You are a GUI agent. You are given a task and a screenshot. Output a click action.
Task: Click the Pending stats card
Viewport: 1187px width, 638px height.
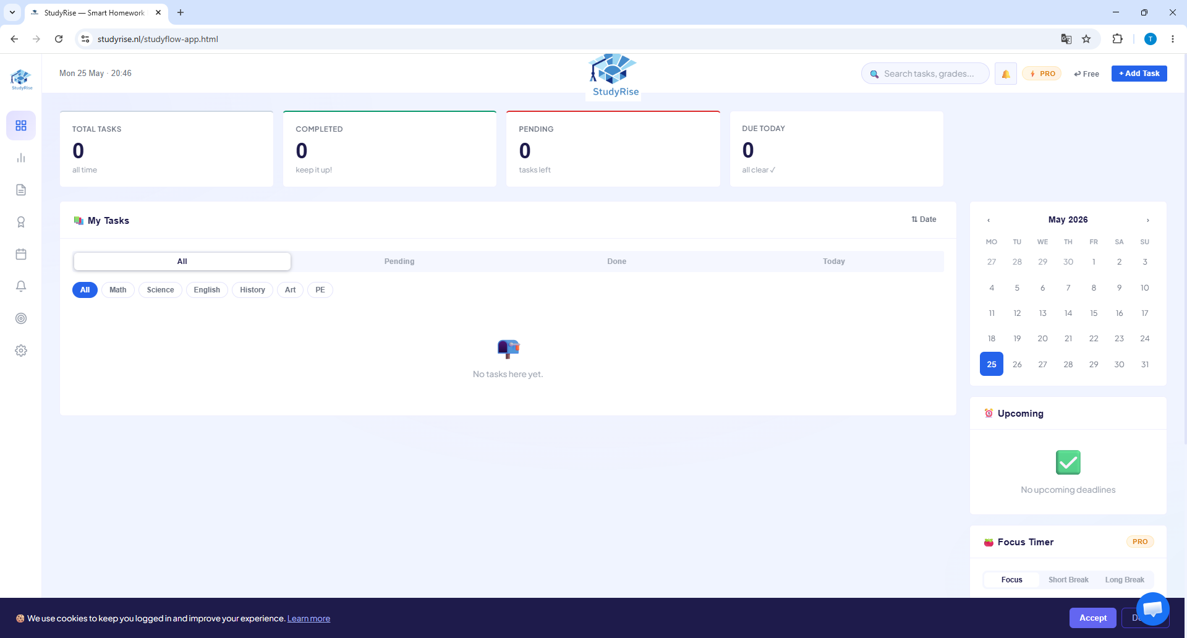(613, 149)
